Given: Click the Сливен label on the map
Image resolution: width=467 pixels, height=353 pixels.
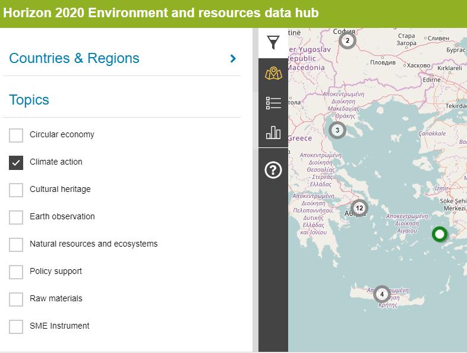Looking at the screenshot, I should coord(438,38).
